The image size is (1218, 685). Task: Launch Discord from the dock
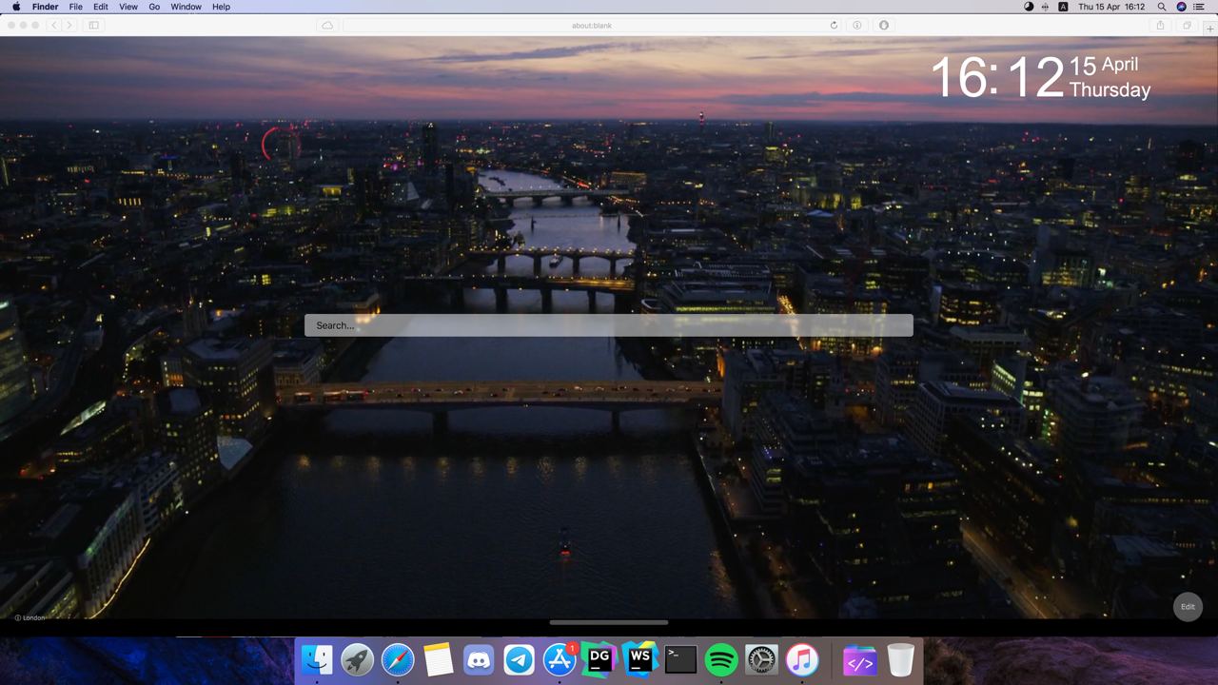(x=479, y=659)
